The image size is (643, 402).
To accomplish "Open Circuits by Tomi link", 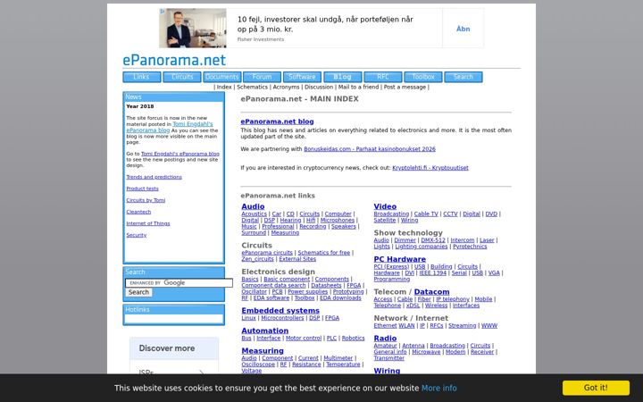I will [x=146, y=200].
